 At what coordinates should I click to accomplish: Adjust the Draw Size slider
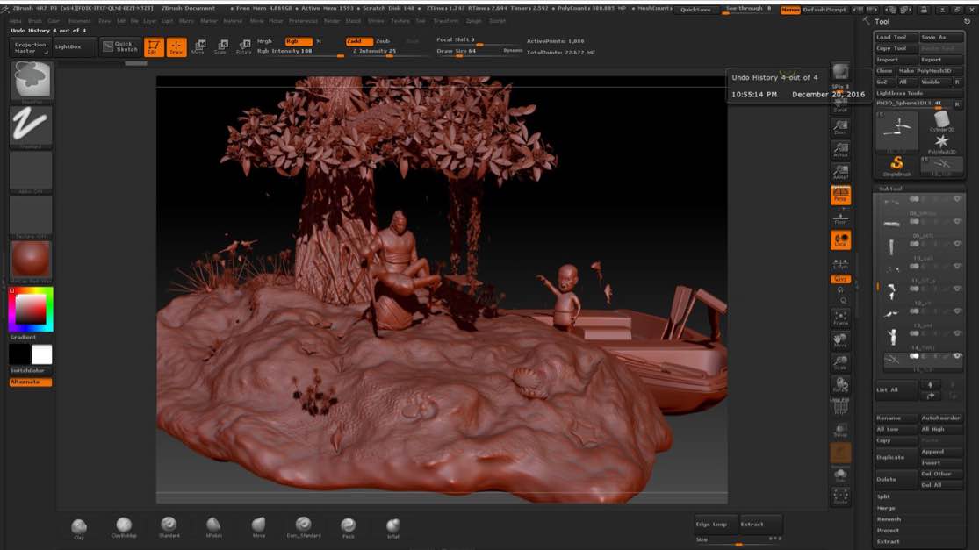click(x=479, y=52)
